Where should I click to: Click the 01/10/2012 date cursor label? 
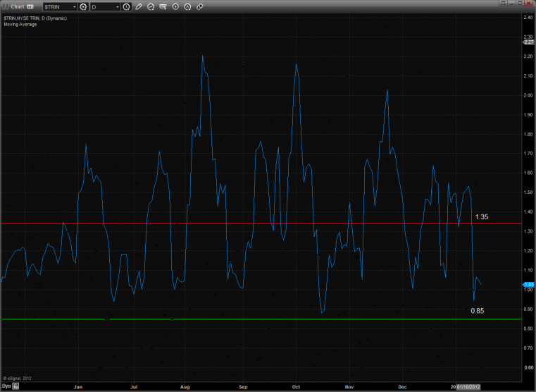468,387
